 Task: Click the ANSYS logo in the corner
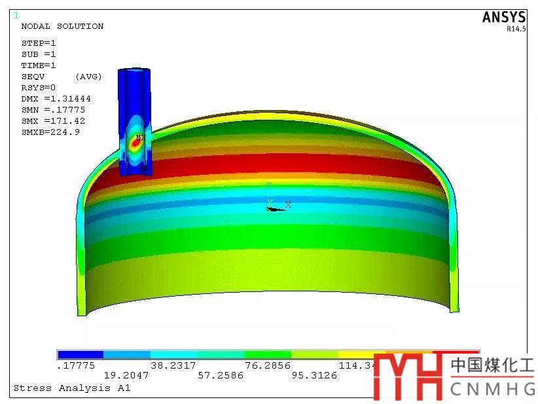[503, 18]
